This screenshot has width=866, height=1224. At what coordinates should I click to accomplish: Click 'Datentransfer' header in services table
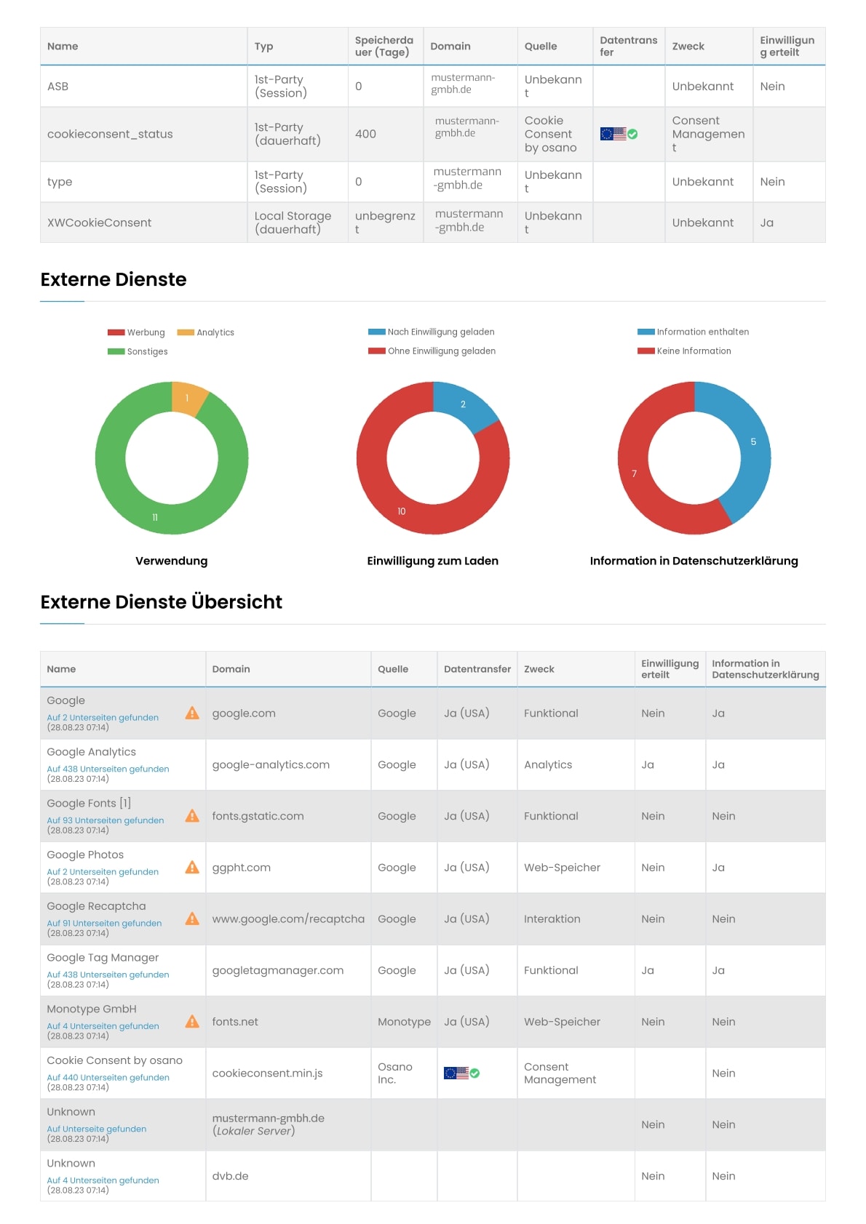coord(477,669)
